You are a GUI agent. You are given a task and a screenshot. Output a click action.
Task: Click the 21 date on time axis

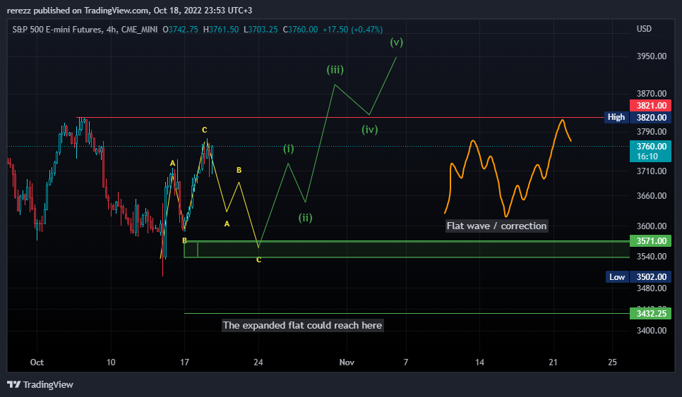[x=553, y=362]
